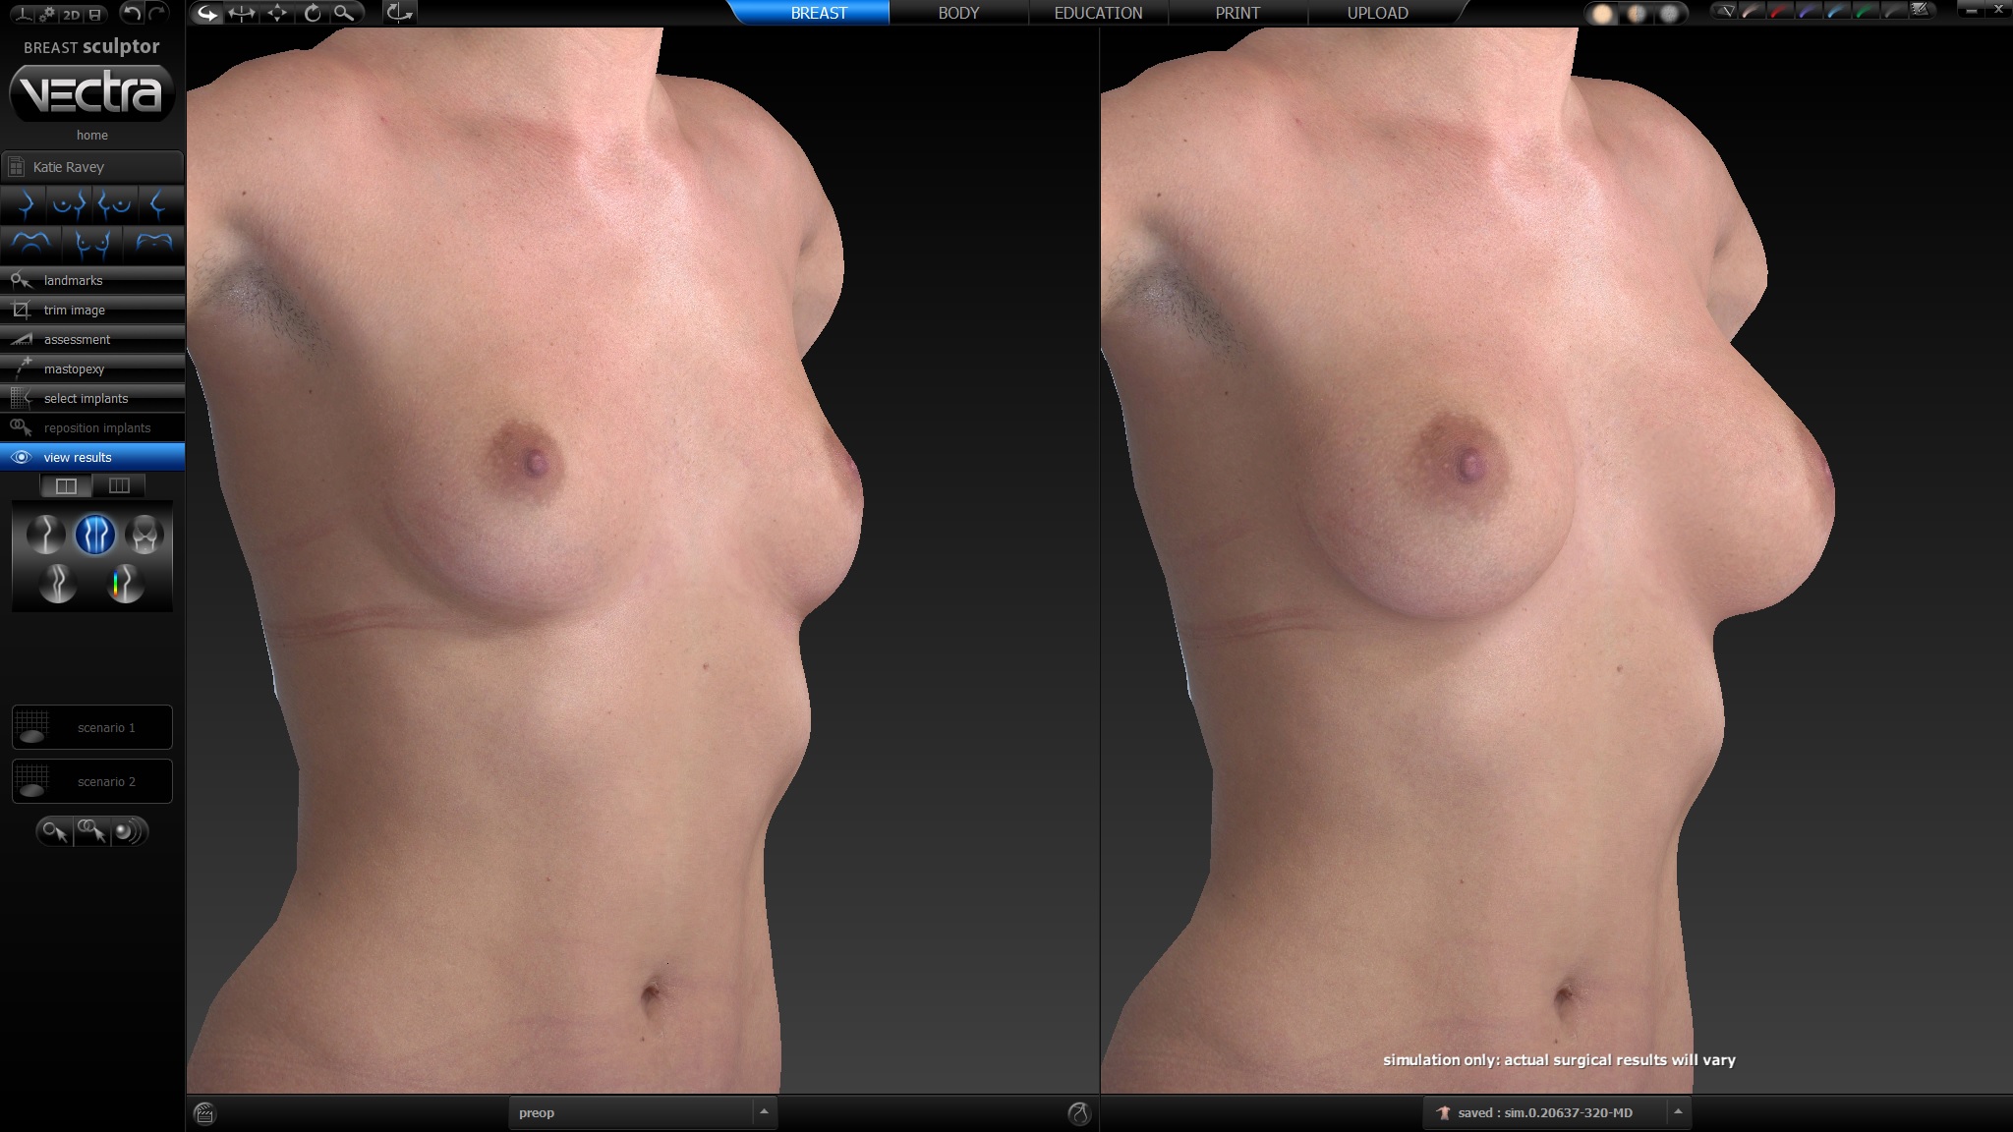Select the scenario 1 thumbnail
The width and height of the screenshot is (2013, 1132).
tap(92, 727)
